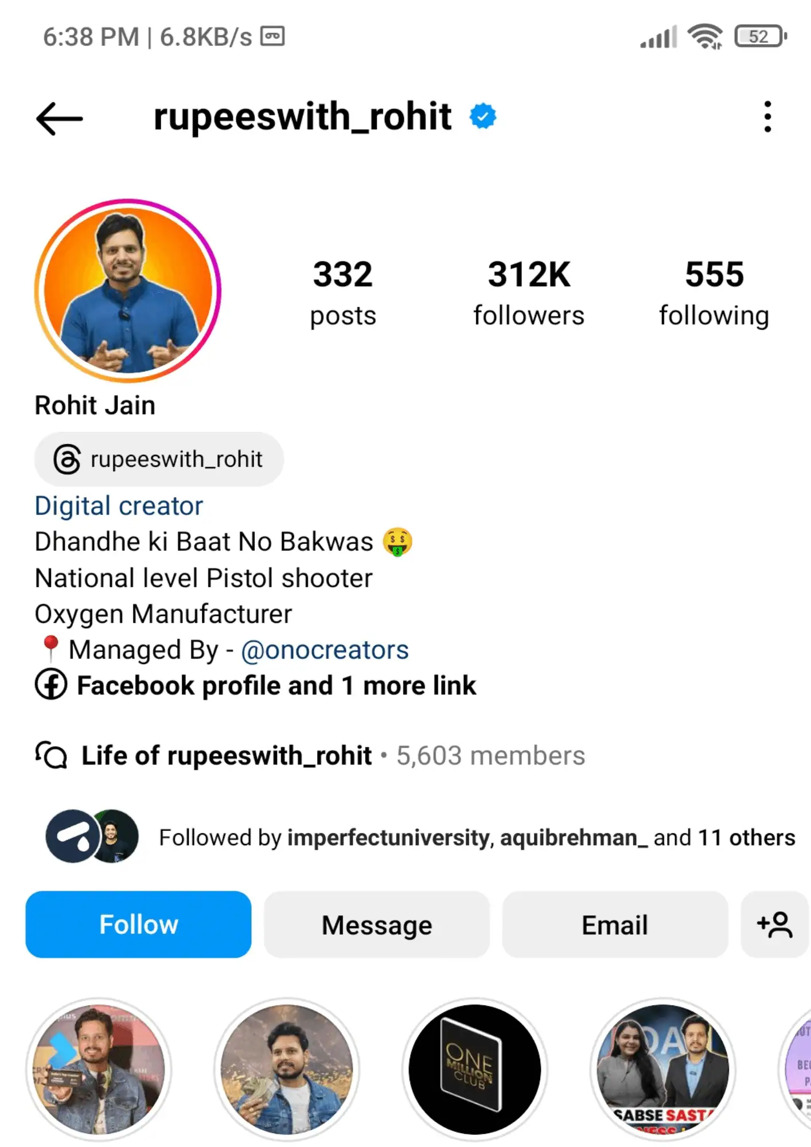Tap the back arrow icon
The image size is (811, 1147).
[60, 119]
